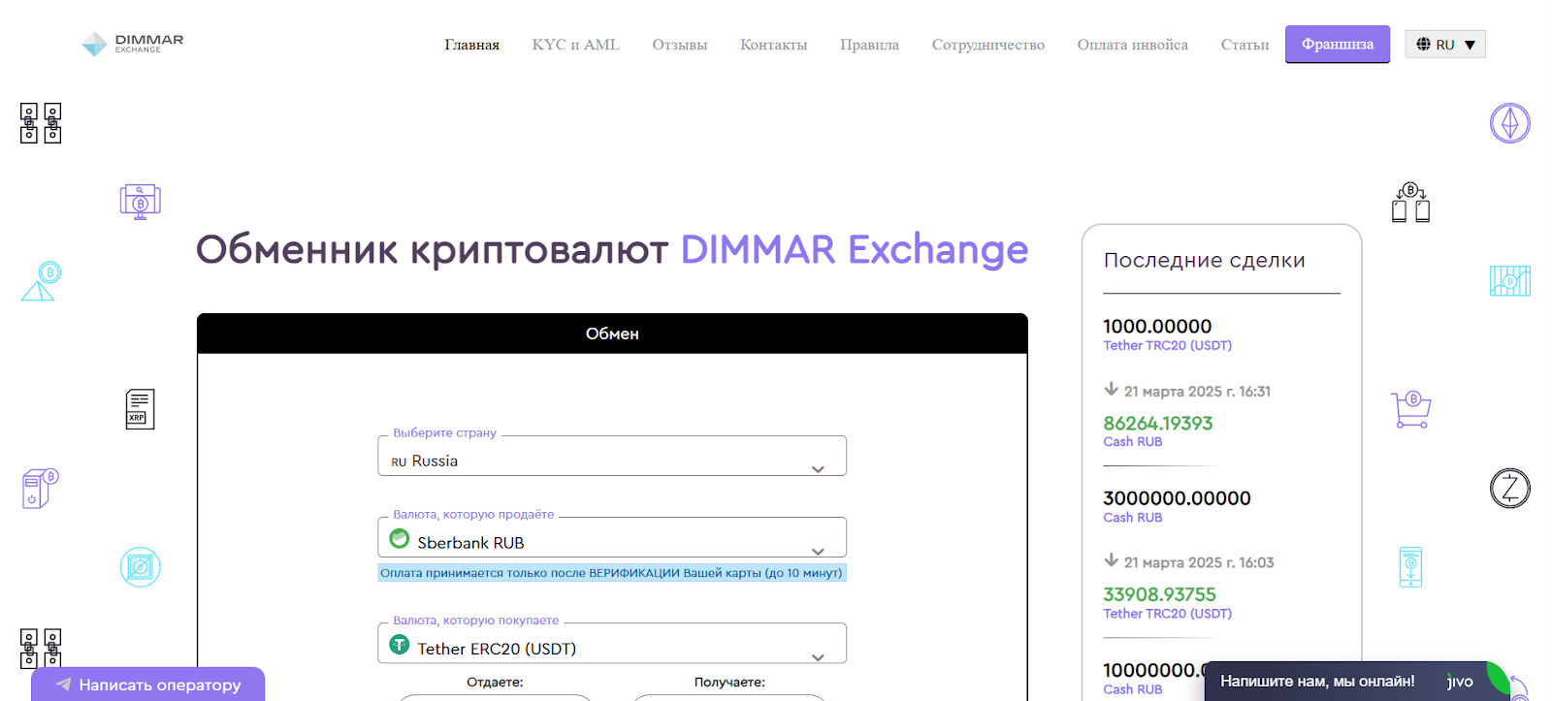
Task: Click the amount 3000000.00000
Action: pyautogui.click(x=1177, y=498)
